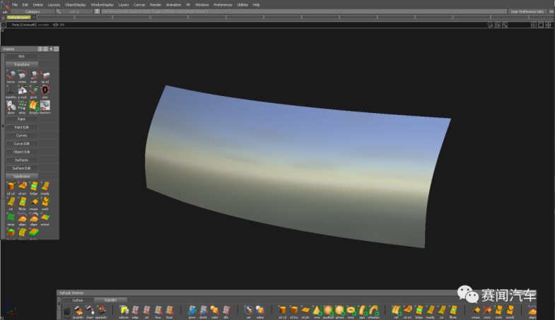Click the sphere primitive on the shelf
This screenshot has height=320, width=555.
[339, 310]
